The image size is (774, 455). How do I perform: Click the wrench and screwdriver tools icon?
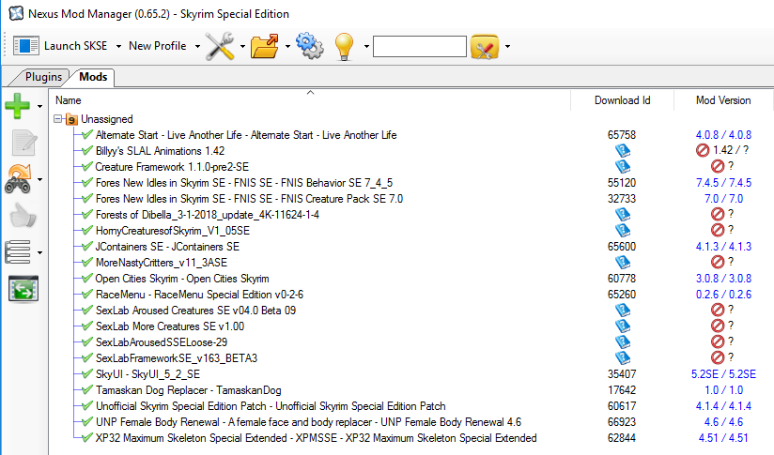tap(220, 46)
